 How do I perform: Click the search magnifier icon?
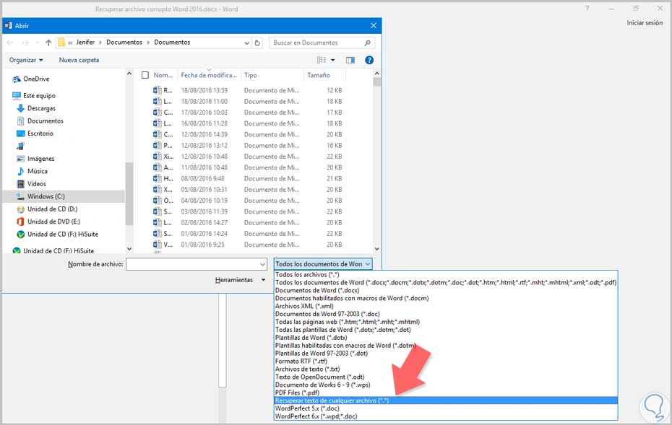(367, 43)
